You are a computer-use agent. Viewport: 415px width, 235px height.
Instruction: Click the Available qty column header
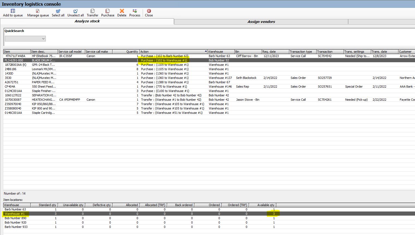[x=262, y=205]
